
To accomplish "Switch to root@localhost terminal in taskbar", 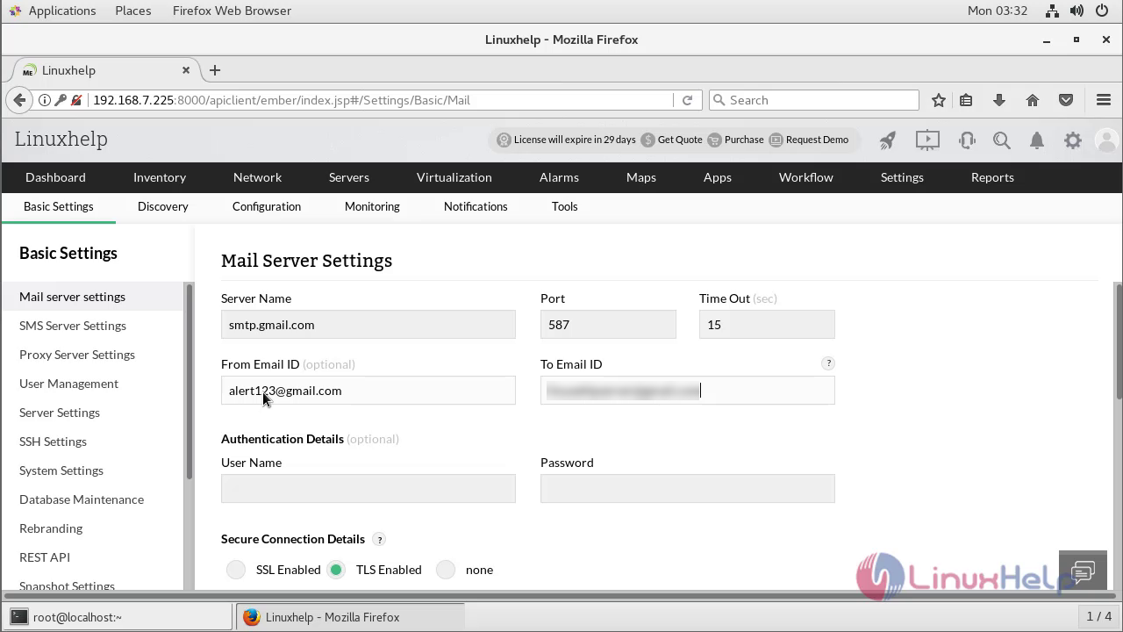I will click(118, 617).
